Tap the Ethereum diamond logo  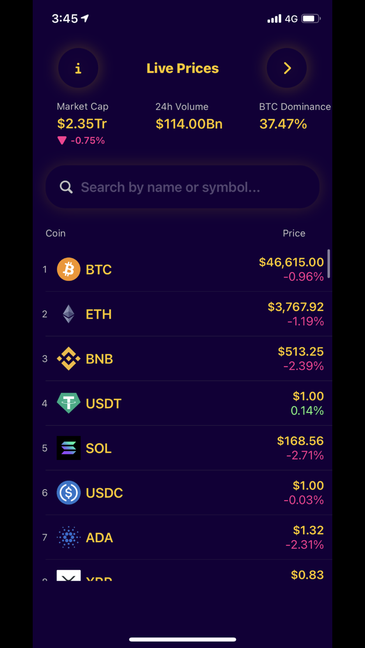[x=68, y=314]
